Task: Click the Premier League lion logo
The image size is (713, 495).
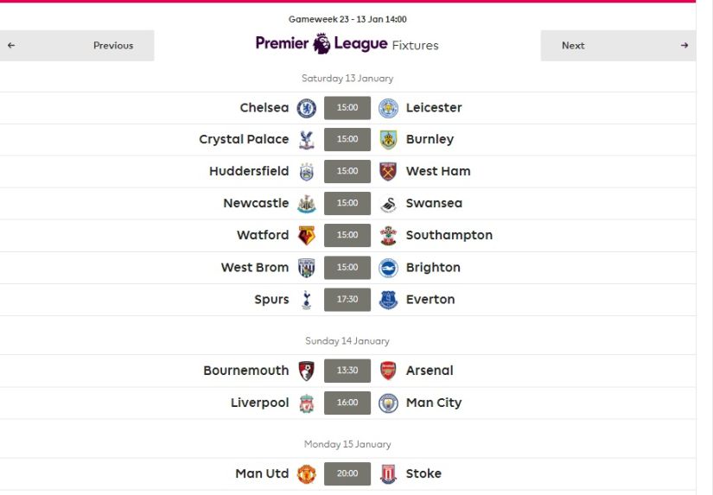Action: pyautogui.click(x=321, y=44)
